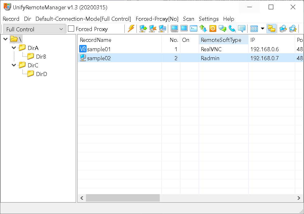Click the blue-green chat bubbles icon
304x214 pixels.
[x=222, y=29]
